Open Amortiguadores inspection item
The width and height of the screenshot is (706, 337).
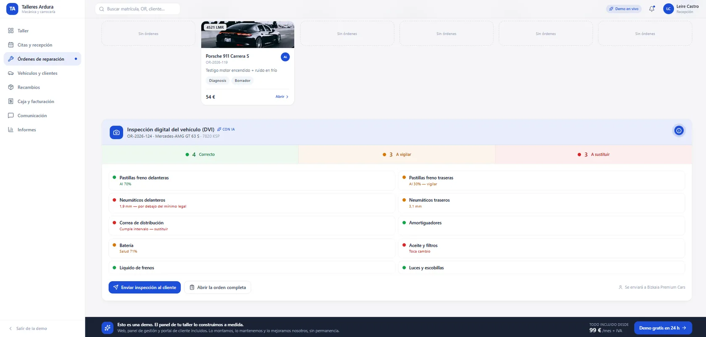point(541,226)
